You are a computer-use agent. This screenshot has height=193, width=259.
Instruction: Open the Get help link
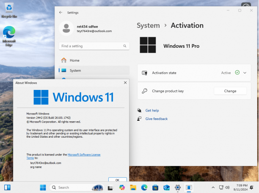click(152, 110)
